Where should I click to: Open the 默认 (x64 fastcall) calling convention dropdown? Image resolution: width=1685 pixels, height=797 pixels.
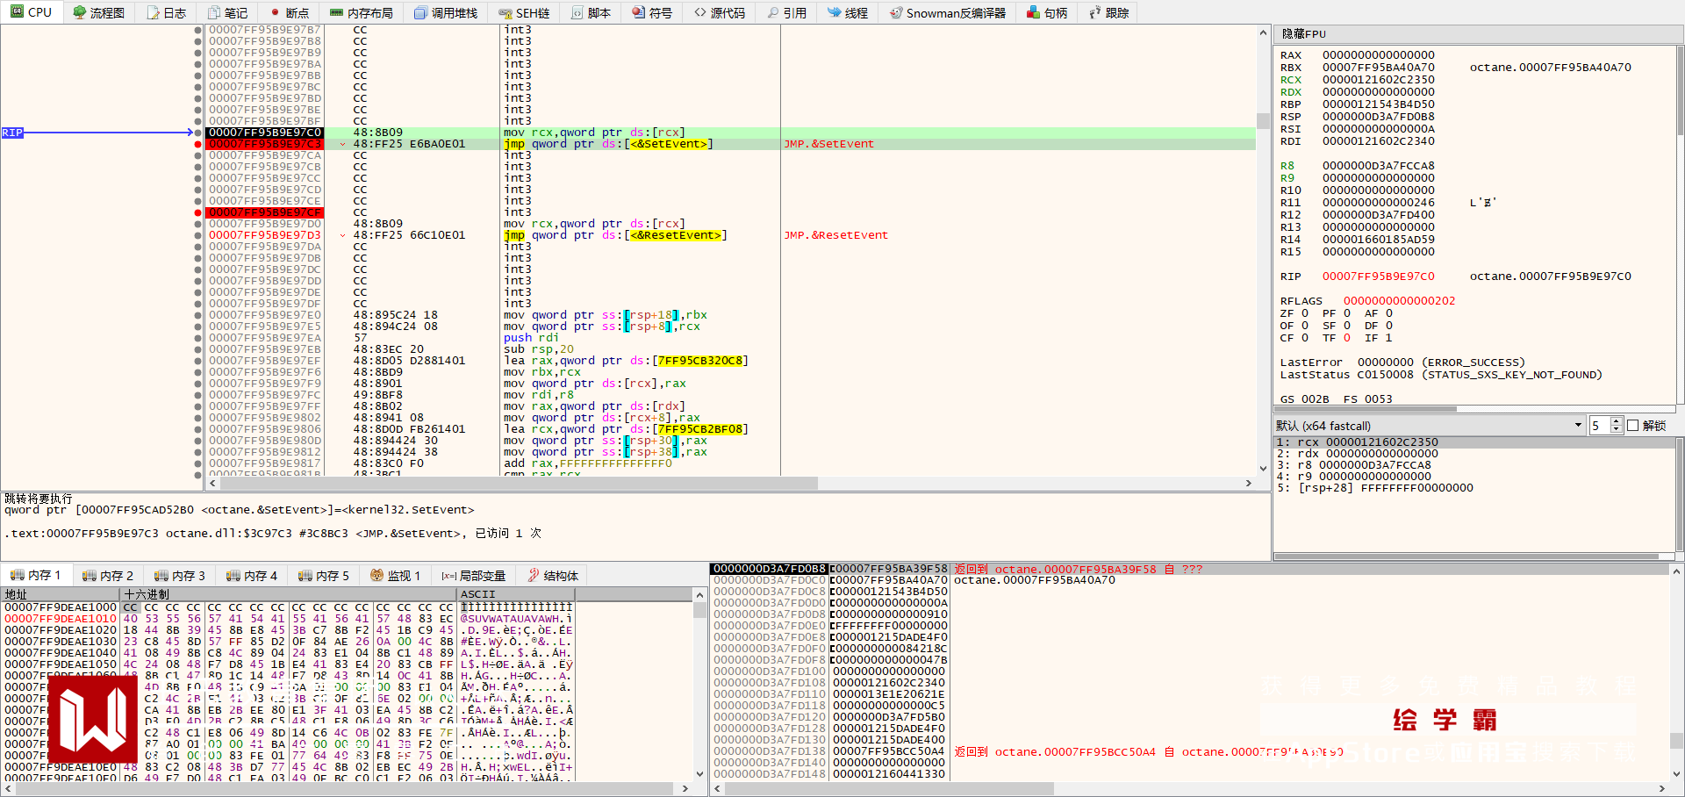1429,426
